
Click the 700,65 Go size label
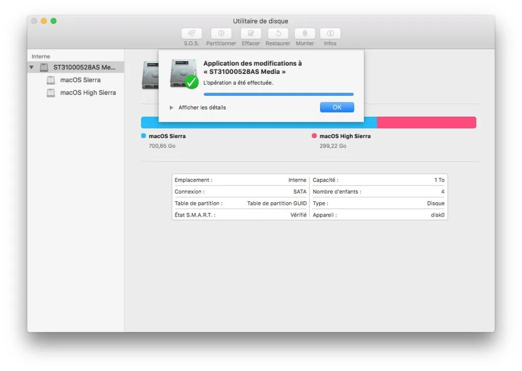162,146
